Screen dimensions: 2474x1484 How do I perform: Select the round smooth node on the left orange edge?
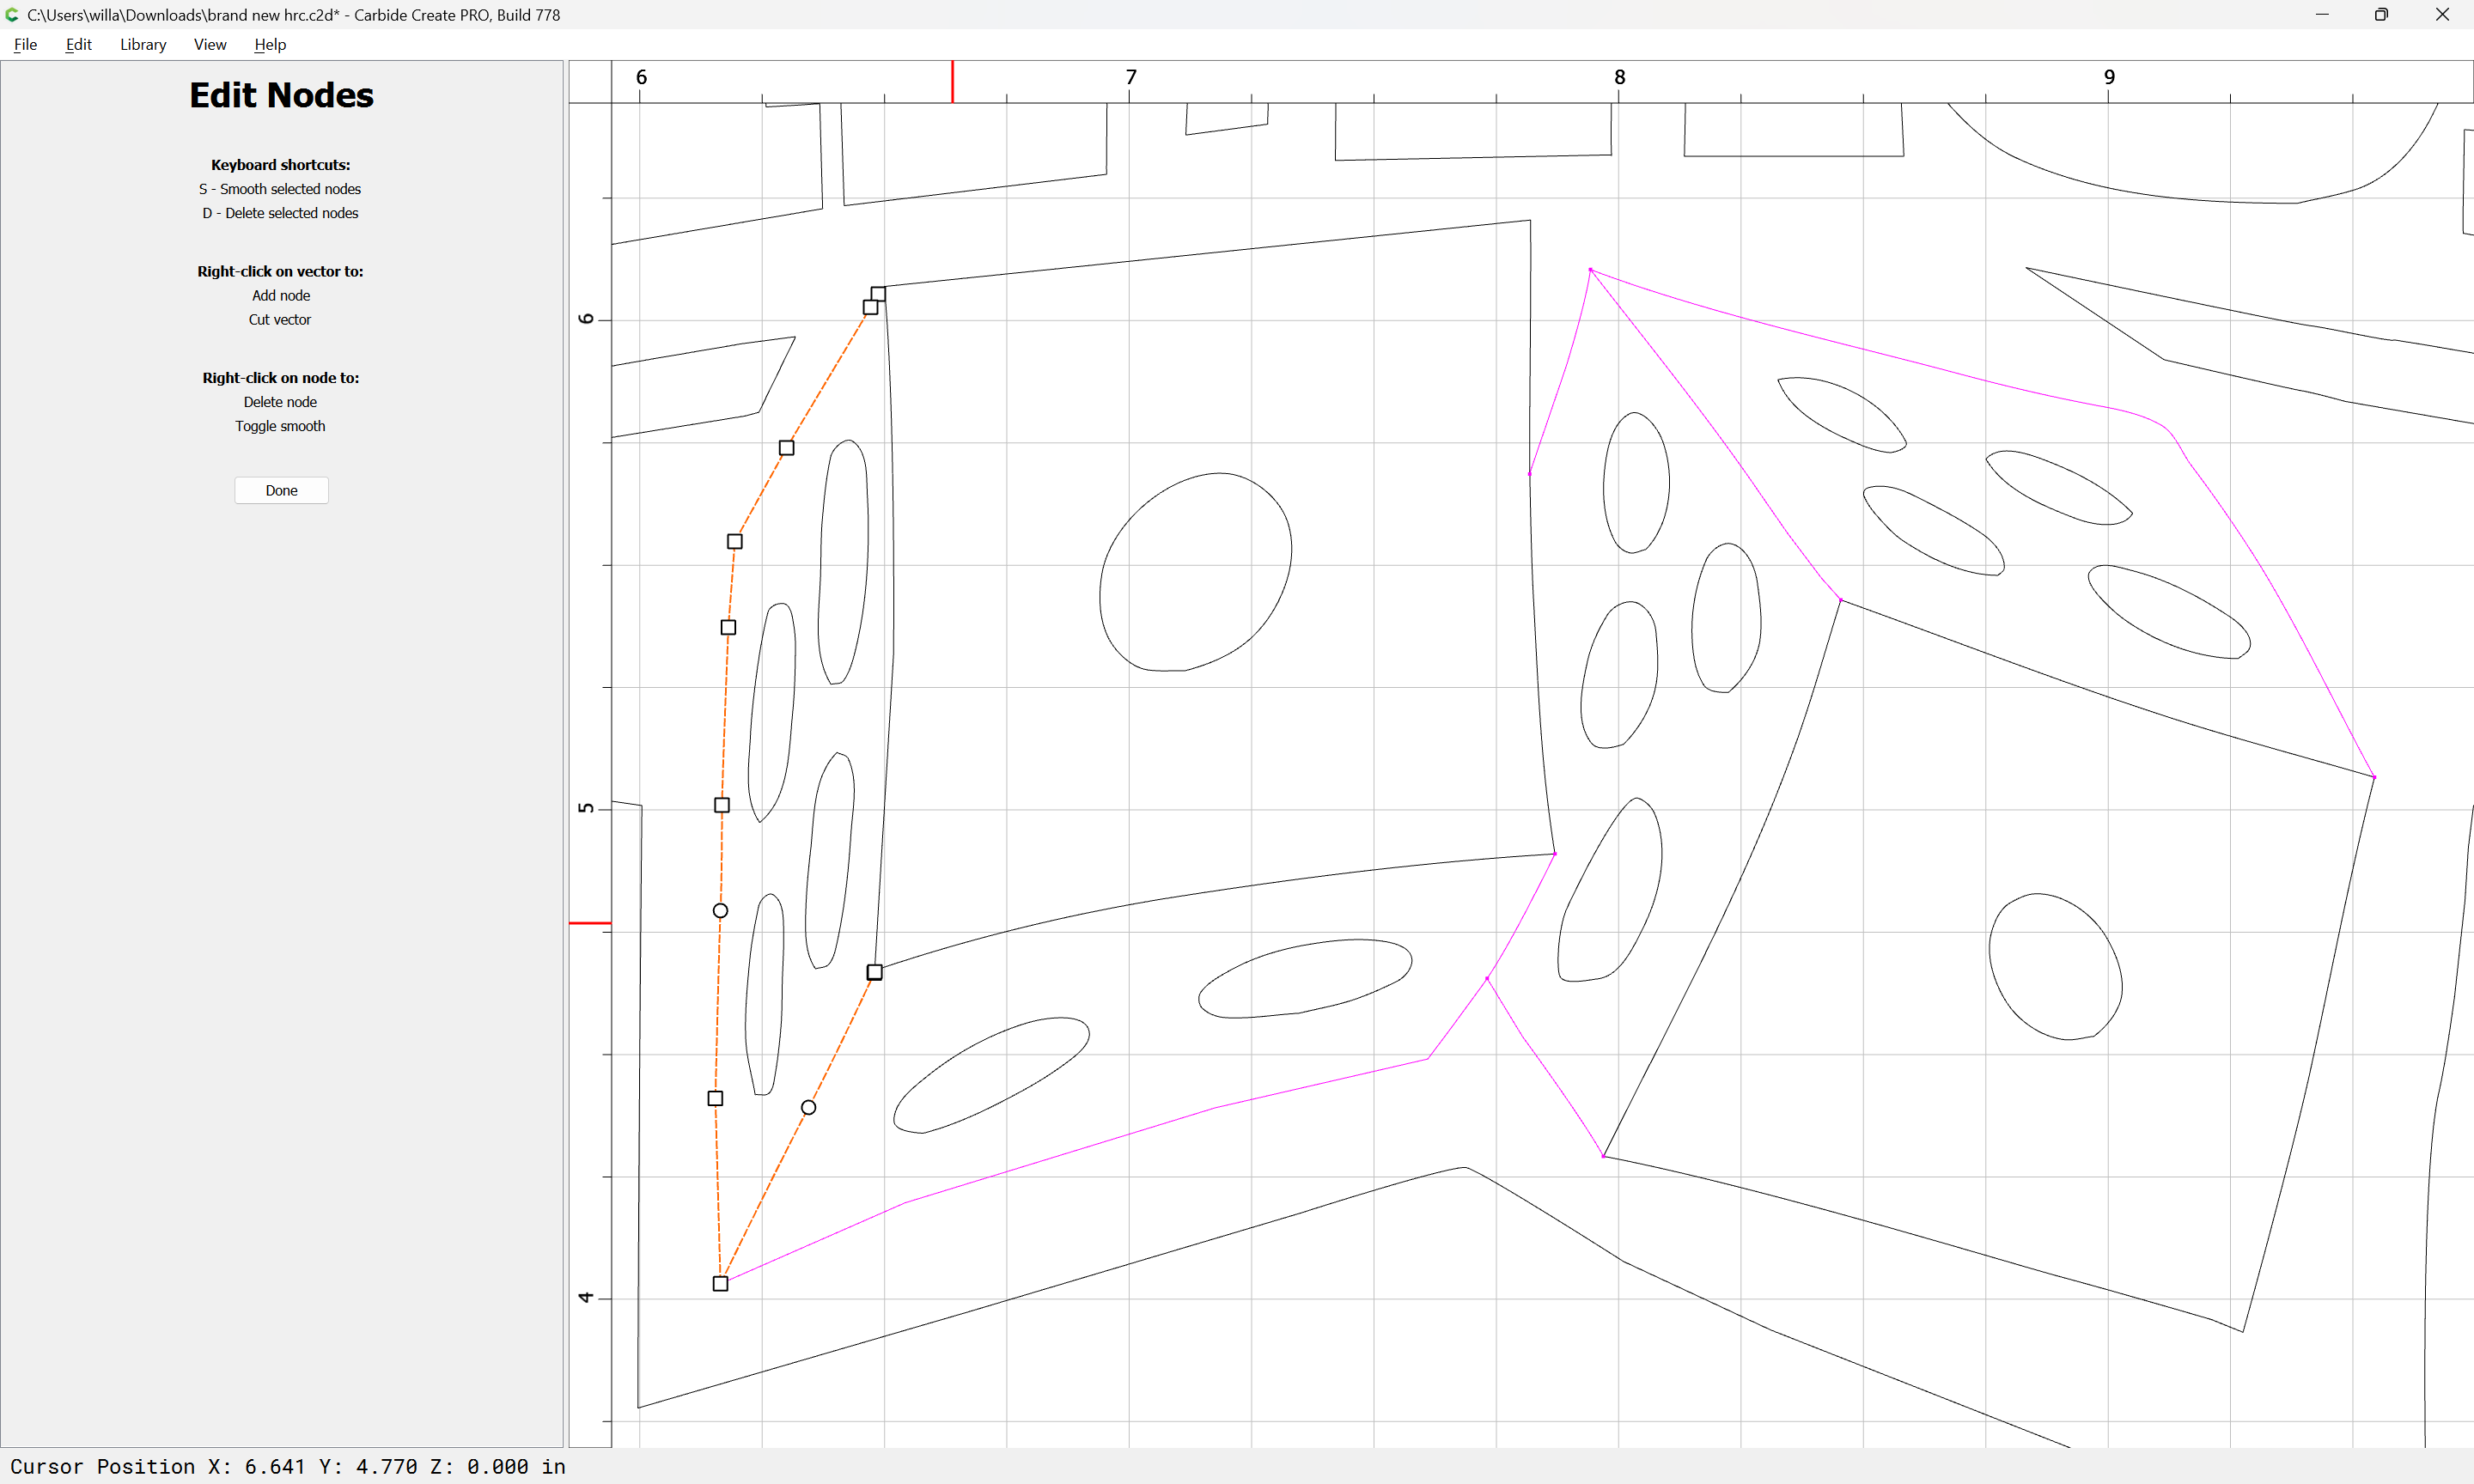tap(720, 910)
